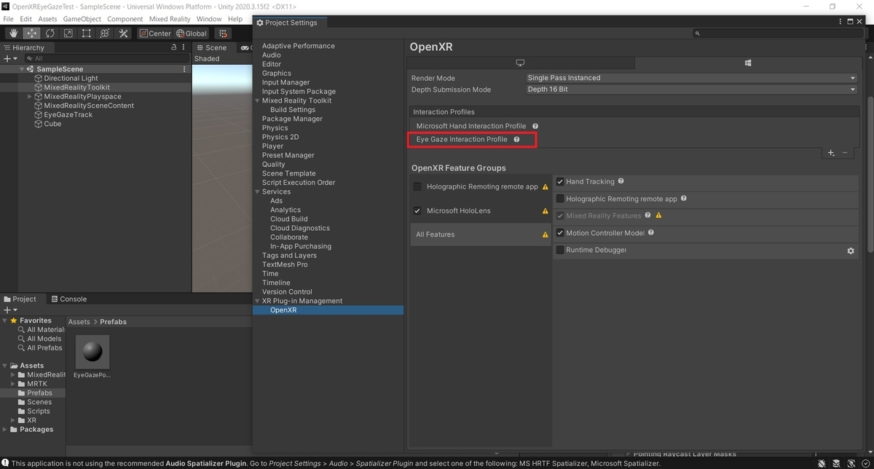Click the status bar warning icon
This screenshot has height=469, width=874.
pyautogui.click(x=6, y=463)
